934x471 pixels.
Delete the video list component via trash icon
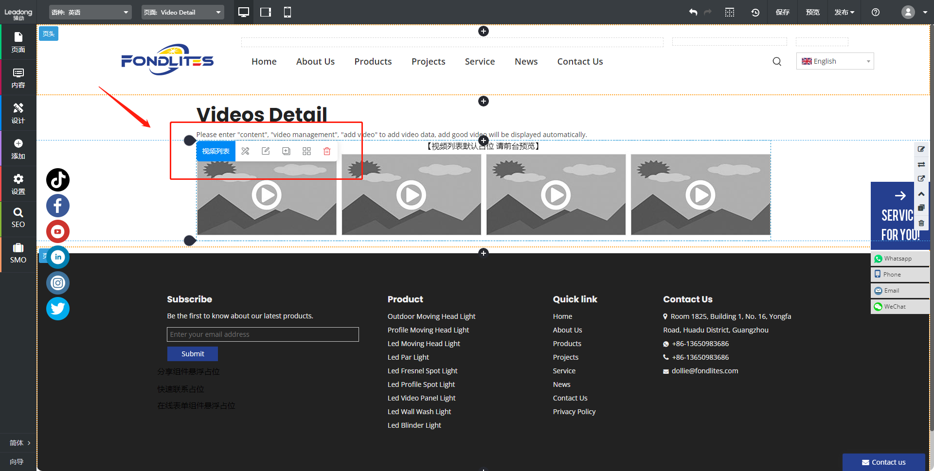327,151
